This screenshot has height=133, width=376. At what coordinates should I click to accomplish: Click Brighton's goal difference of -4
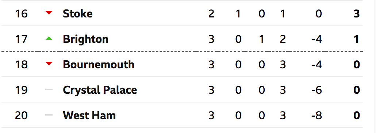click(x=316, y=39)
